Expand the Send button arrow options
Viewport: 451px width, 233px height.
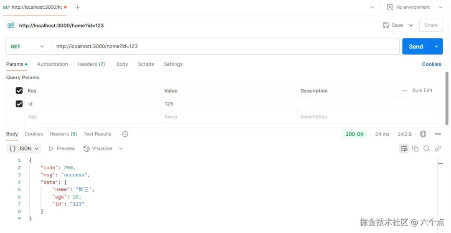tap(436, 47)
